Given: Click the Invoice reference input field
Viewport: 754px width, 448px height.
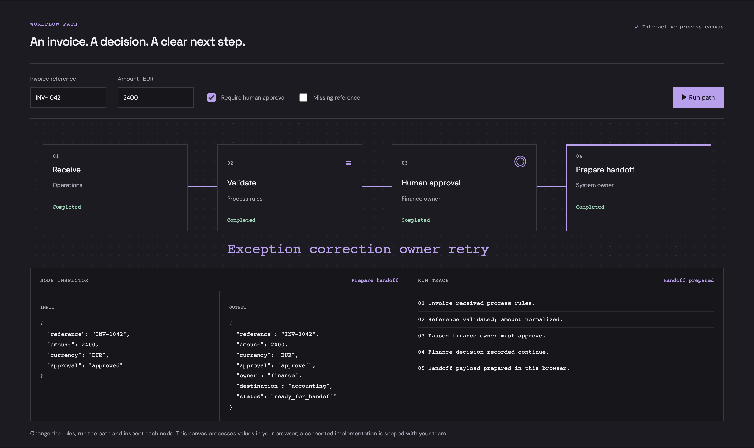Looking at the screenshot, I should point(68,97).
